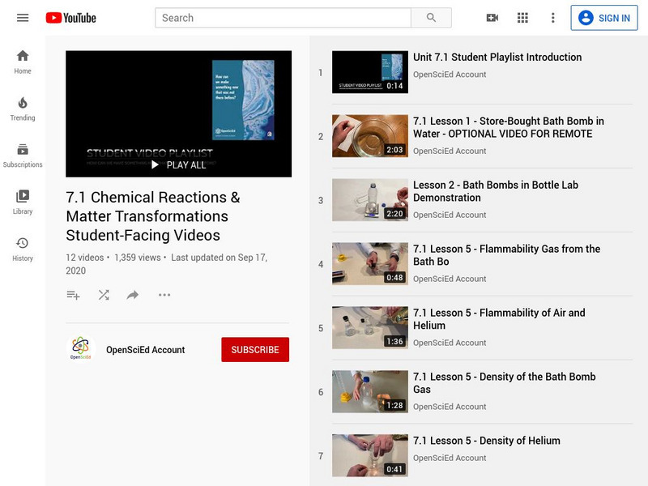This screenshot has width=648, height=486.
Task: Open the playlist more-actions ellipsis menu
Action: coord(163,295)
